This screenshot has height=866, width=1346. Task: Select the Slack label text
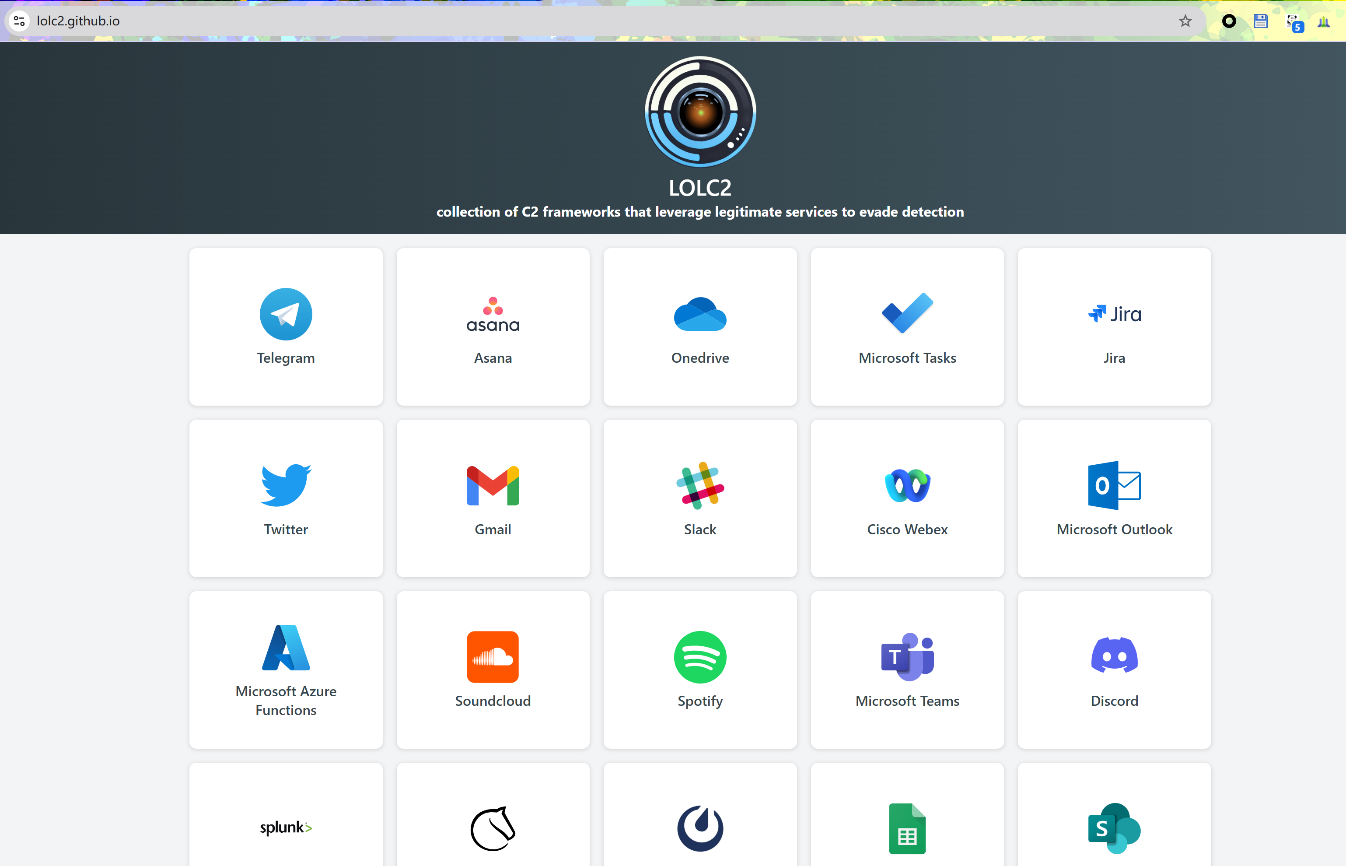(x=700, y=530)
